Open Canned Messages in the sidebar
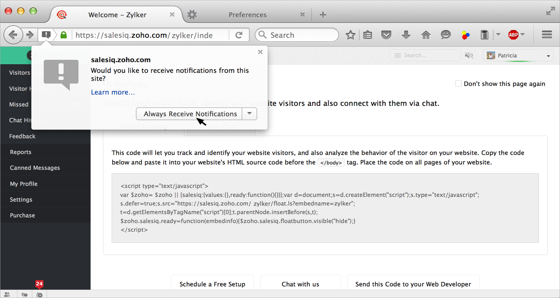Image resolution: width=560 pixels, height=298 pixels. pos(35,168)
